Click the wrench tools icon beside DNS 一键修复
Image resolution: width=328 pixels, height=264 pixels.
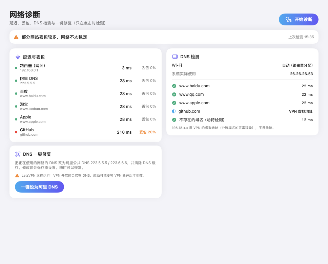tap(18, 154)
